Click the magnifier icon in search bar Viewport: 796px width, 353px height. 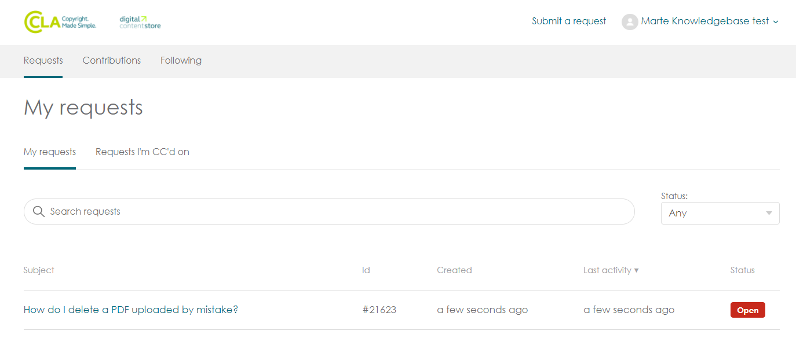(39, 211)
